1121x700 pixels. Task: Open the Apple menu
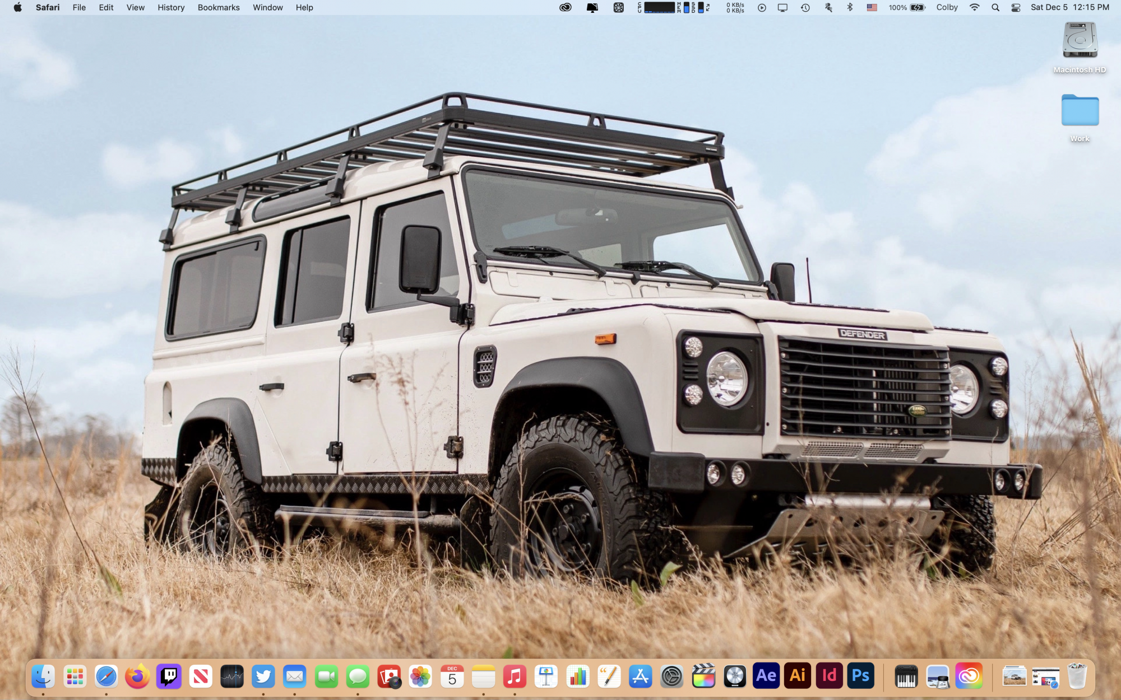click(x=17, y=7)
